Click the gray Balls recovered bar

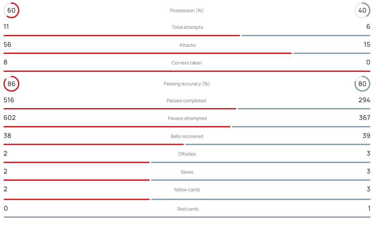pos(278,144)
